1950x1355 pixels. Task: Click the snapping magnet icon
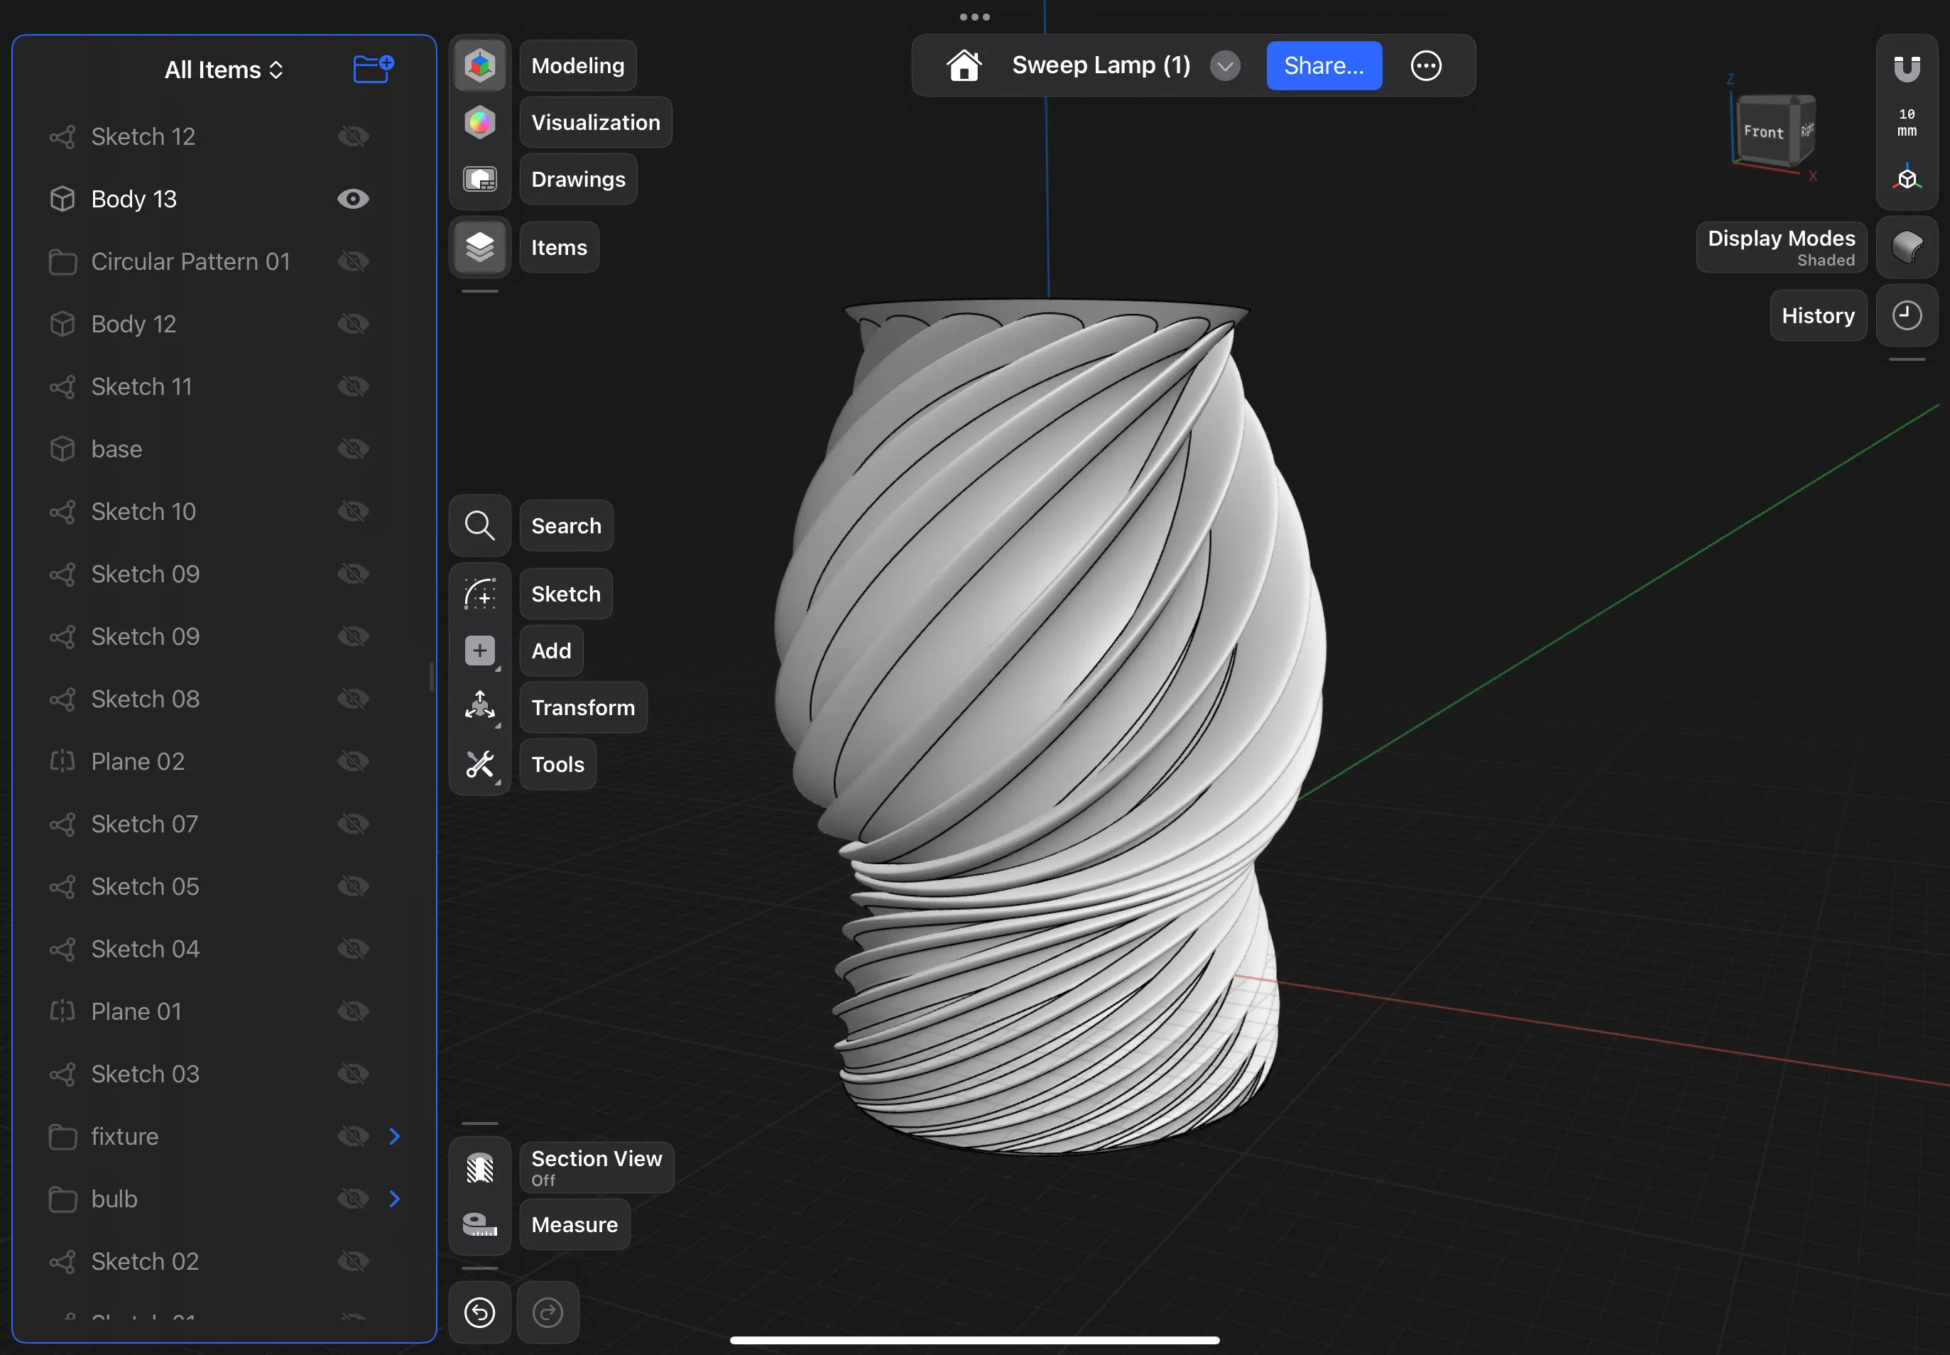1907,68
